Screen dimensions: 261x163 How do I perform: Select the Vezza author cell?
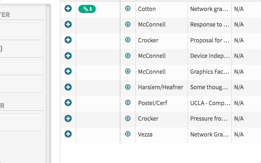click(x=161, y=134)
